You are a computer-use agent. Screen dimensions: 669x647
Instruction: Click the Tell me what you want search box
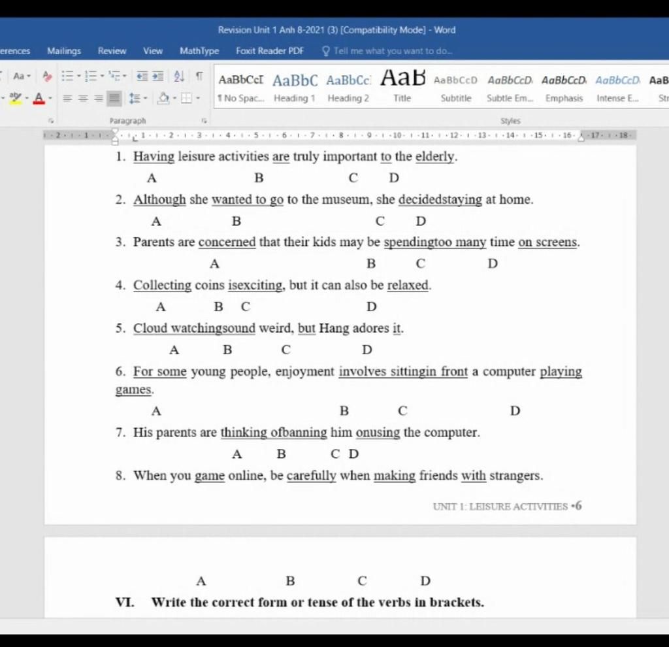(x=393, y=51)
